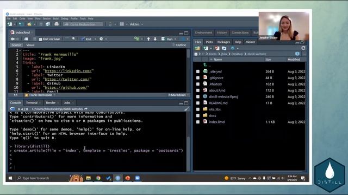Check the _site.yml file checkbox
This screenshot has width=348, height=195.
(198, 71)
